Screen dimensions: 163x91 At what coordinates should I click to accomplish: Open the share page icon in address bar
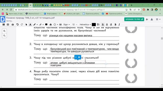point(135,10)
